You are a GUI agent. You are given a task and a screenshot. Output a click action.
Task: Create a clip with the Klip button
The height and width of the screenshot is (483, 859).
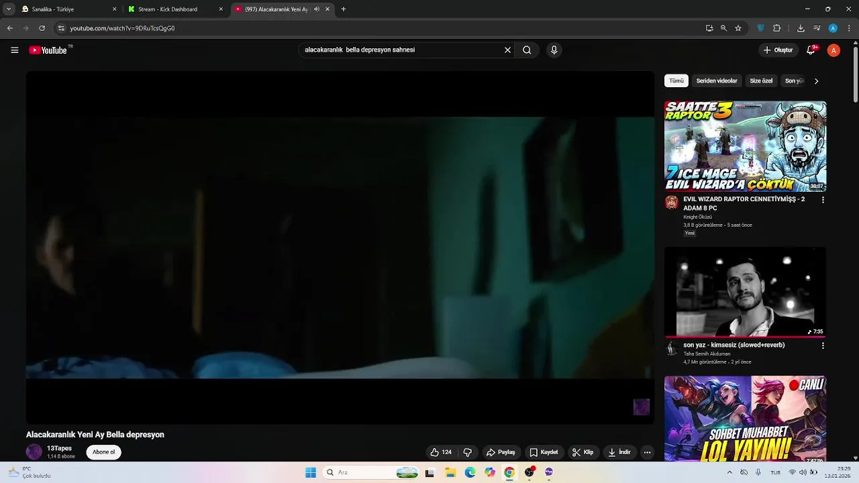583,452
